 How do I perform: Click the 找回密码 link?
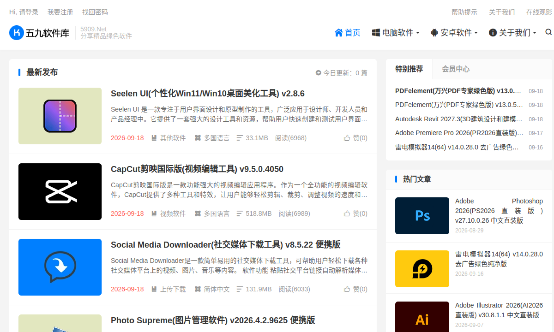coord(95,12)
